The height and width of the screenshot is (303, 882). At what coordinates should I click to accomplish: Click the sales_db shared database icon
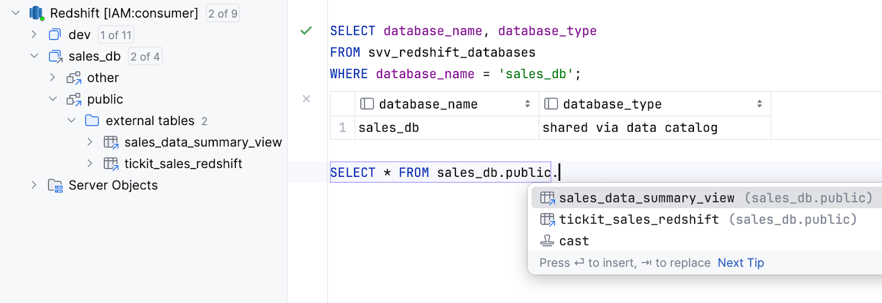point(56,56)
